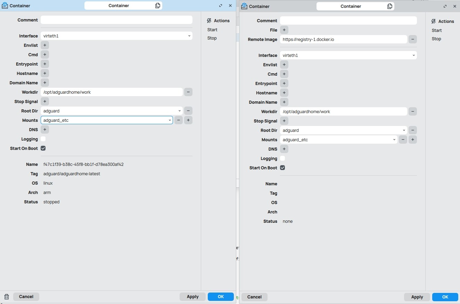Open Root Dir adguard dropdown in right window
460x304 pixels.
(x=344, y=130)
